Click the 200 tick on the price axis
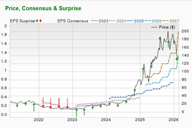Viewport: 192px width, 128px height. (x=185, y=31)
